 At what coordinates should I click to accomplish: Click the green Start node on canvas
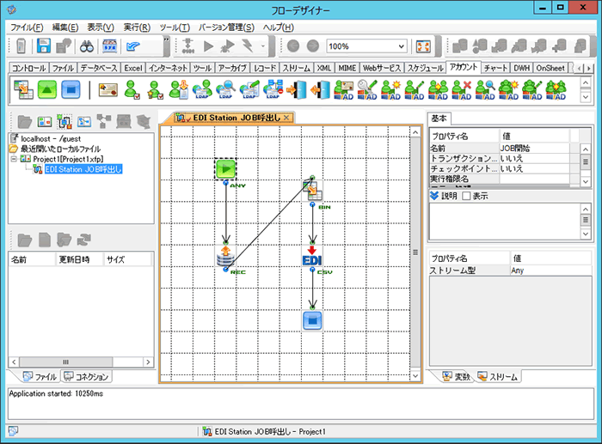[x=225, y=168]
